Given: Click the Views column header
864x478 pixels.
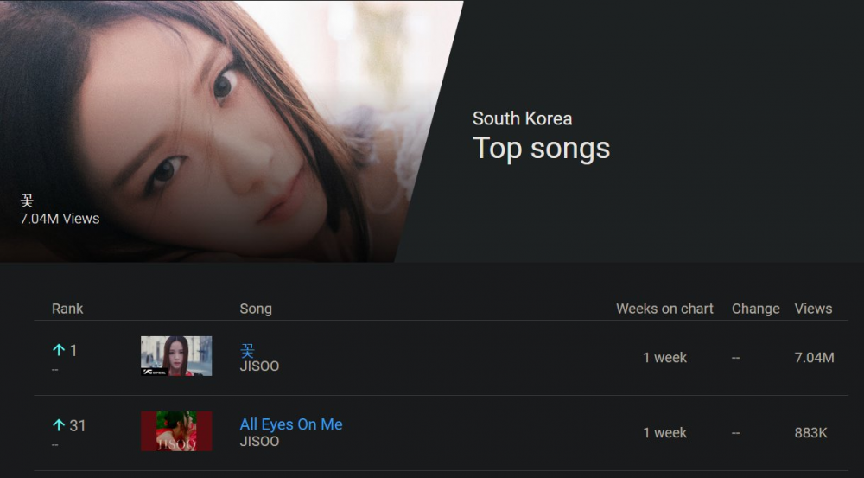Looking at the screenshot, I should coord(813,309).
